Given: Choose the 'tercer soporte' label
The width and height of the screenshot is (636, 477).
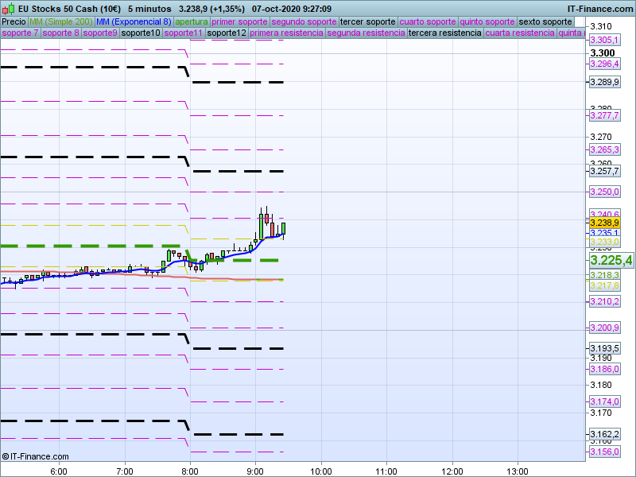Looking at the screenshot, I should (368, 21).
